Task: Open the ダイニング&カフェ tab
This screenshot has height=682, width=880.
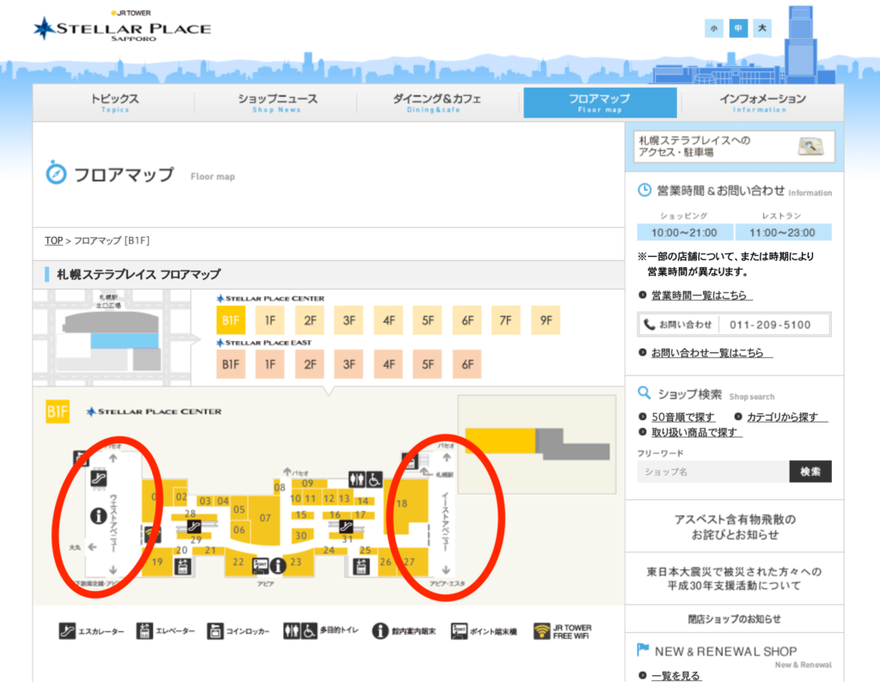Action: point(437,102)
